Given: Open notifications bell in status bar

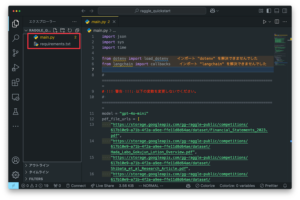Looking at the screenshot, I should tap(285, 186).
